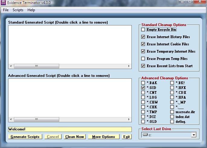Maximize the Evidence Terminator window

coord(190,2)
